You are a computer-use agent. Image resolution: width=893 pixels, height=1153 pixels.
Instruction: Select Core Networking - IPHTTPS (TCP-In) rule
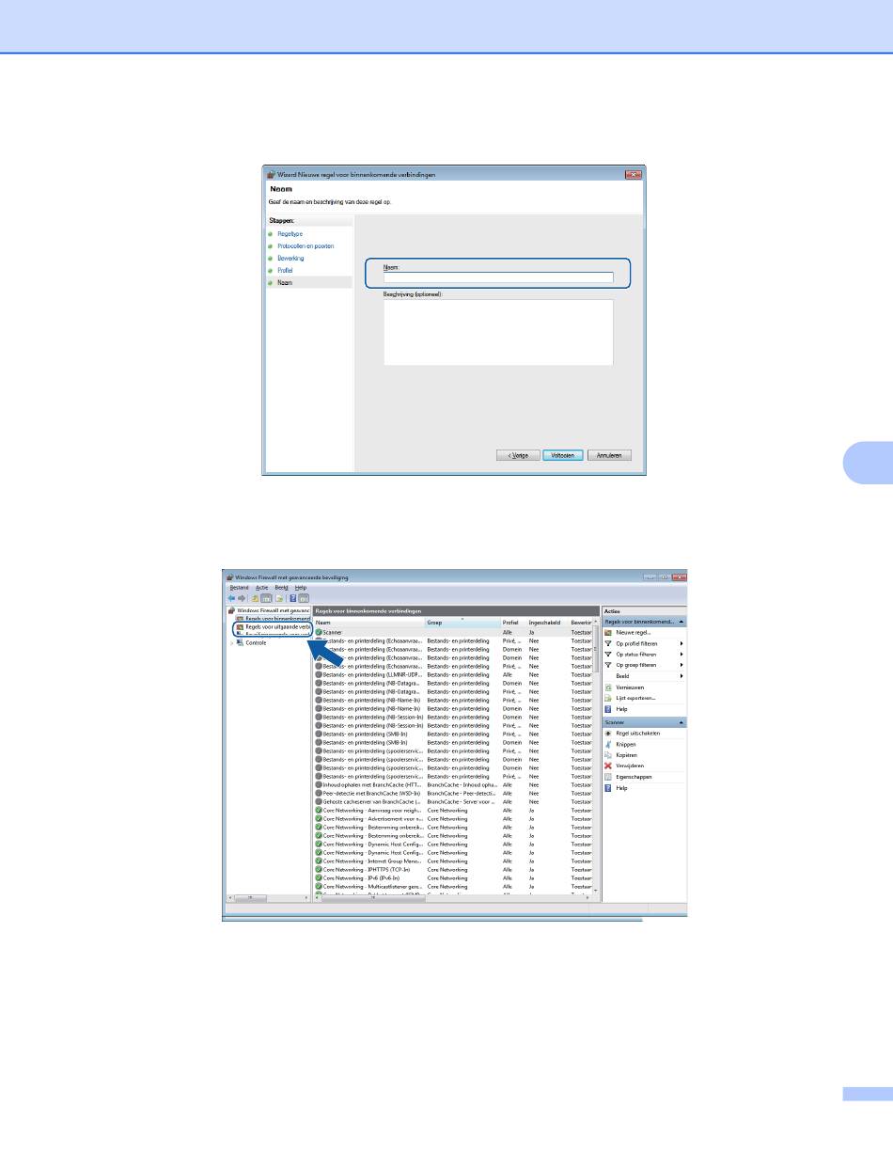[x=453, y=869]
